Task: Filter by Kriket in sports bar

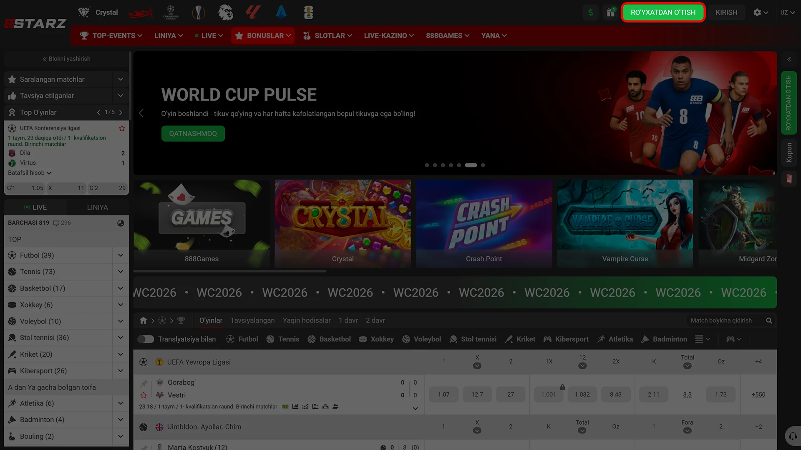Action: (520, 339)
